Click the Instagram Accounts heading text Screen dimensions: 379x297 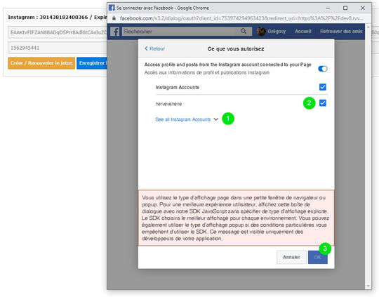click(x=177, y=87)
